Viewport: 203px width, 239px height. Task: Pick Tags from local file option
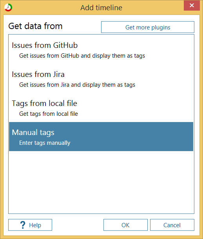(101, 108)
